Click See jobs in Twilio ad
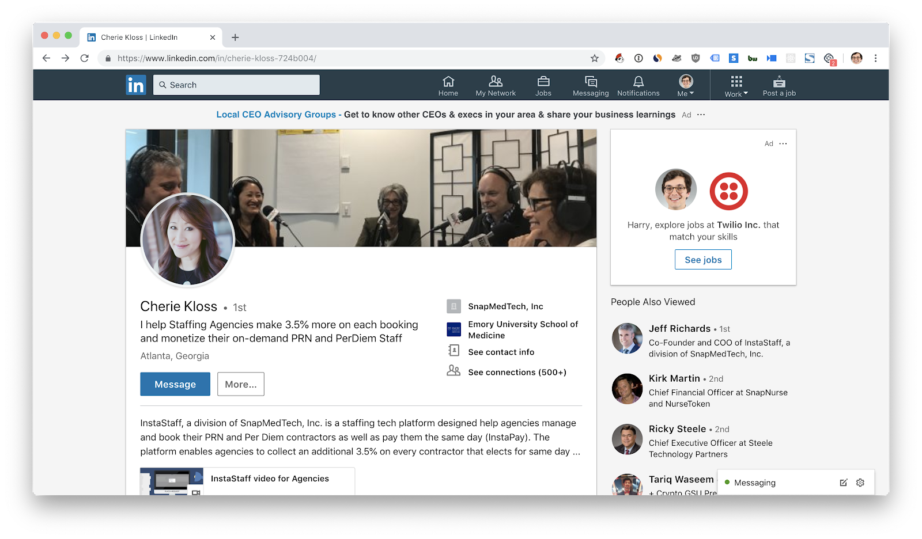Screen dimensions: 922x539 point(703,260)
